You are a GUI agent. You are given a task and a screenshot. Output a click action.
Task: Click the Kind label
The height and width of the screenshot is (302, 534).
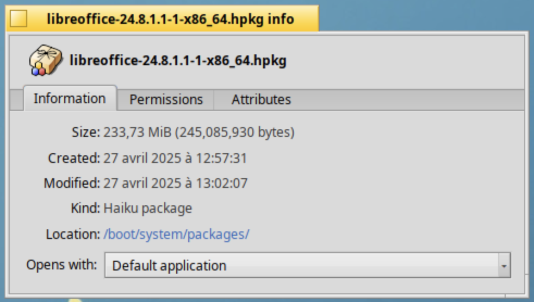click(85, 208)
